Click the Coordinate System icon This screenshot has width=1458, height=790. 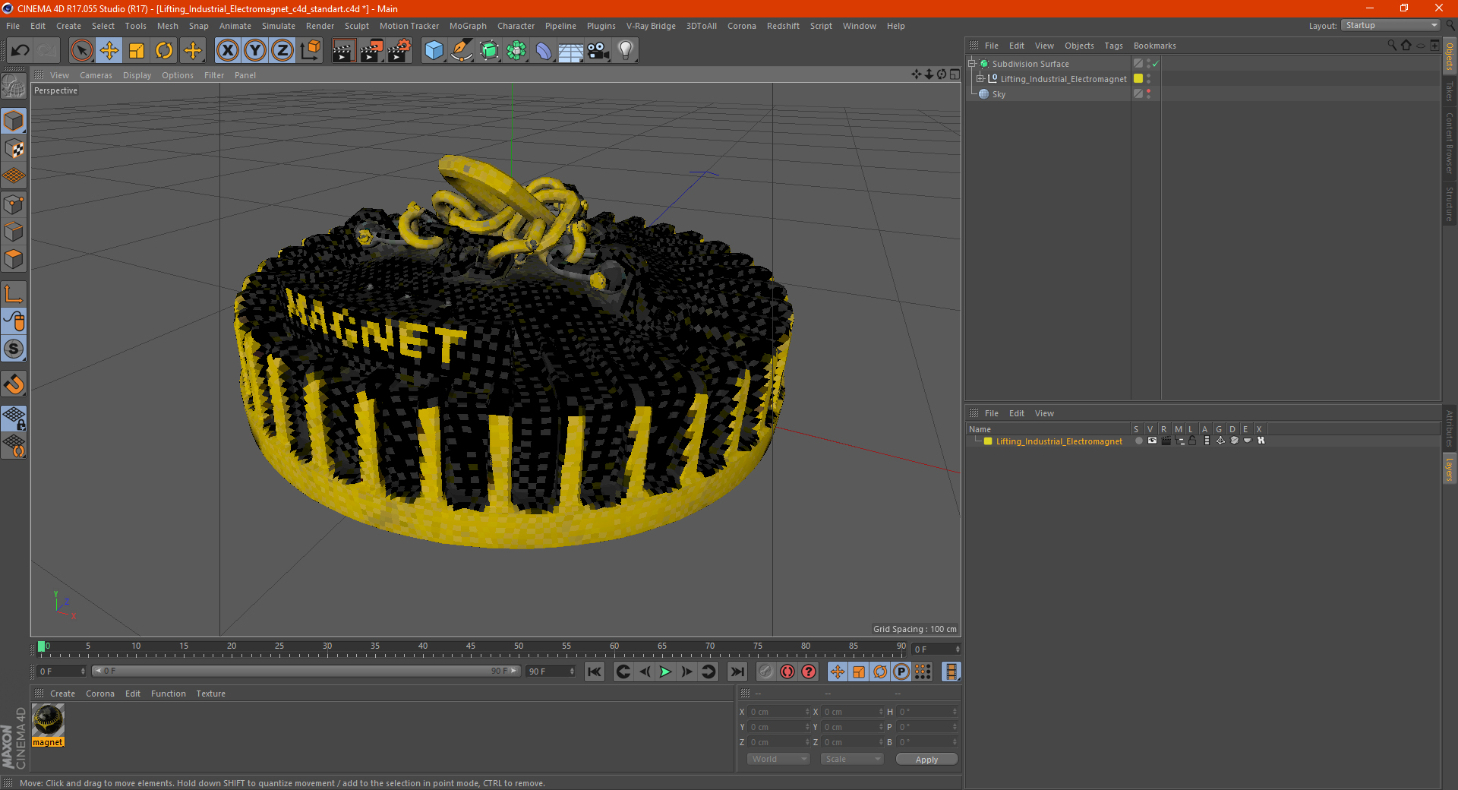click(311, 51)
